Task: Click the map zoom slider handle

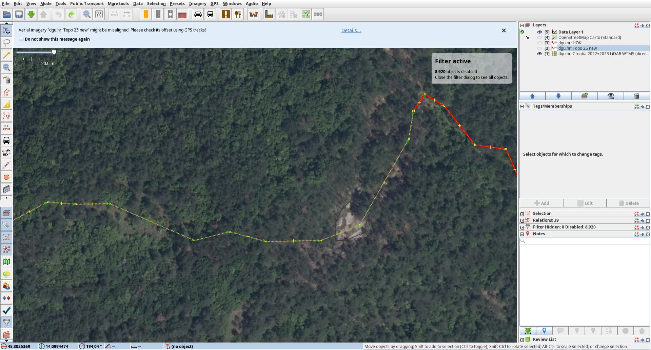Action: pos(54,52)
